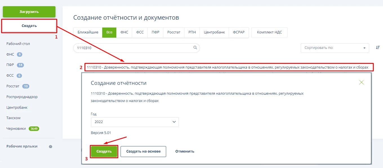Close the Создание отчётности dialog
This screenshot has width=383, height=168.
pos(362,82)
